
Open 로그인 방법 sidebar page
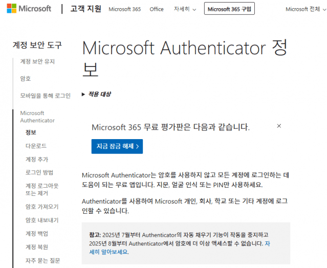39,172
